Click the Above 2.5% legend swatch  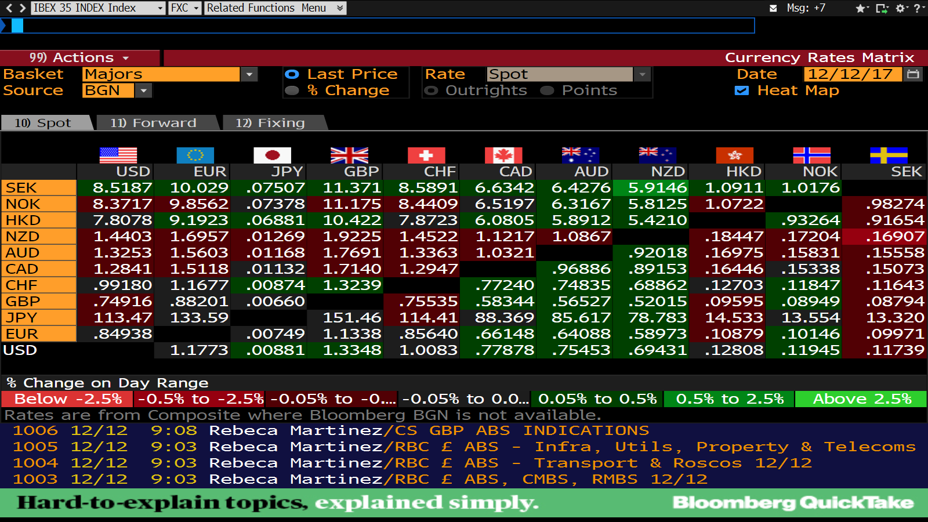[x=861, y=399]
